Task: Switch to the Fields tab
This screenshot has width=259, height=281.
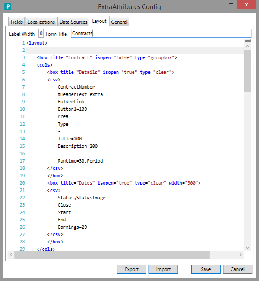Action: coord(17,22)
